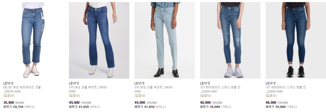Click LEVI'S brand name above 19632-0085 item
The height and width of the screenshot is (112, 326).
[x=139, y=83]
